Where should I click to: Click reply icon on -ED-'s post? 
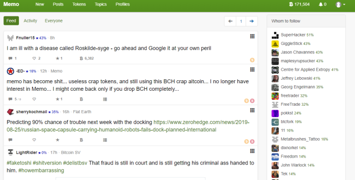[10, 99]
